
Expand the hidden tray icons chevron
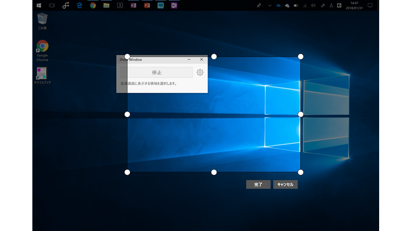[x=269, y=6]
